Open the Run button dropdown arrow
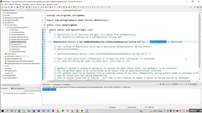The width and height of the screenshot is (202, 113). pyautogui.click(x=48, y=7)
